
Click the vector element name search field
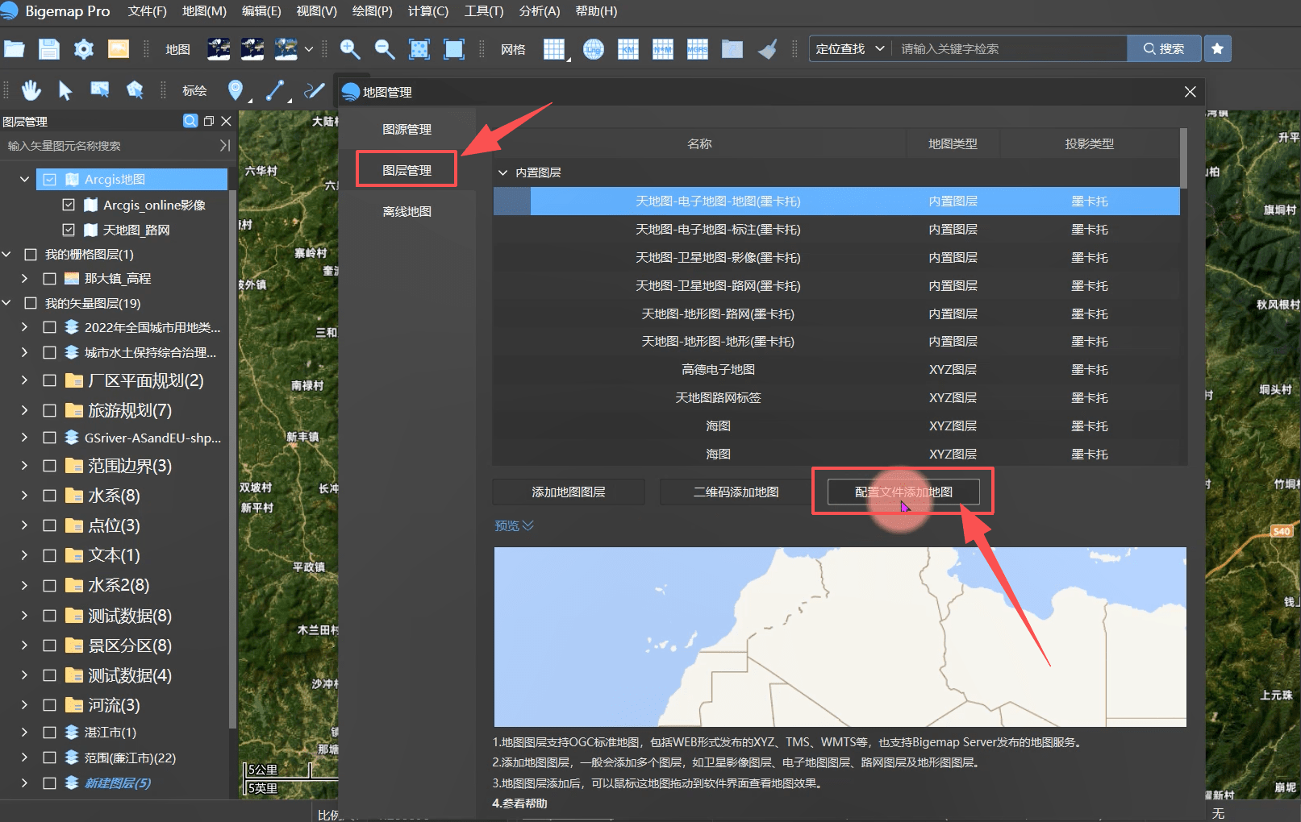(x=109, y=146)
